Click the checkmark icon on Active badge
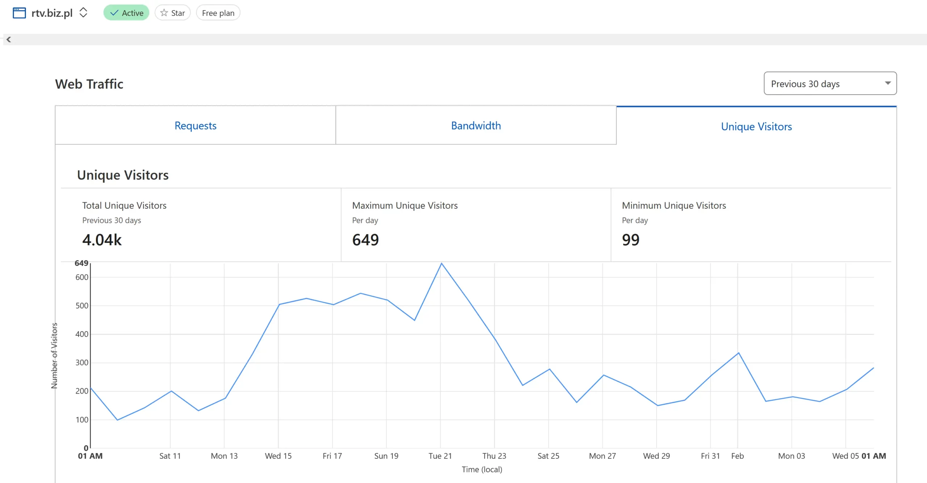This screenshot has width=927, height=483. [x=114, y=13]
